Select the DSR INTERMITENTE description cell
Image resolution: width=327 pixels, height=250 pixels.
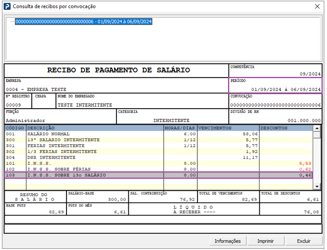(51, 157)
